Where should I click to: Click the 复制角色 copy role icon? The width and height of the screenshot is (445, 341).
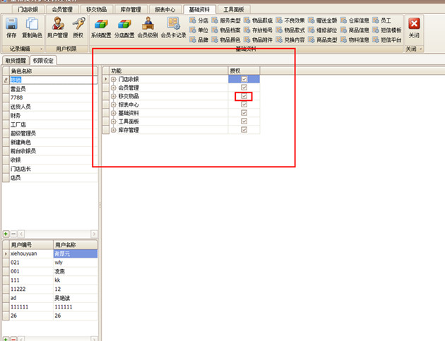point(32,25)
